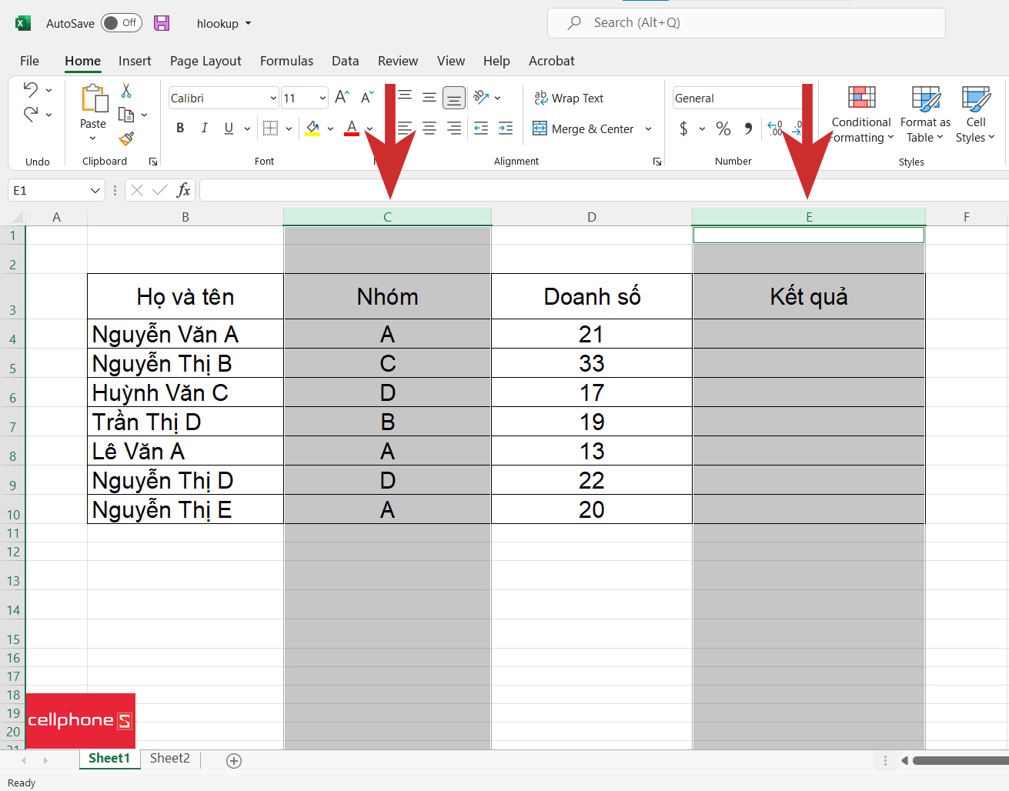Viewport: 1009px width, 791px height.
Task: Toggle Underline formatting
Action: tap(229, 128)
